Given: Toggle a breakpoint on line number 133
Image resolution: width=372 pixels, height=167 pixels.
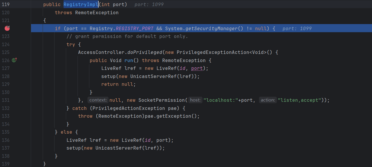Looking at the screenshot, I should pyautogui.click(x=6, y=116).
